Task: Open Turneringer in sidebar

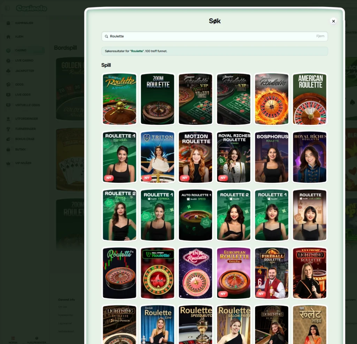Action: [x=25, y=129]
